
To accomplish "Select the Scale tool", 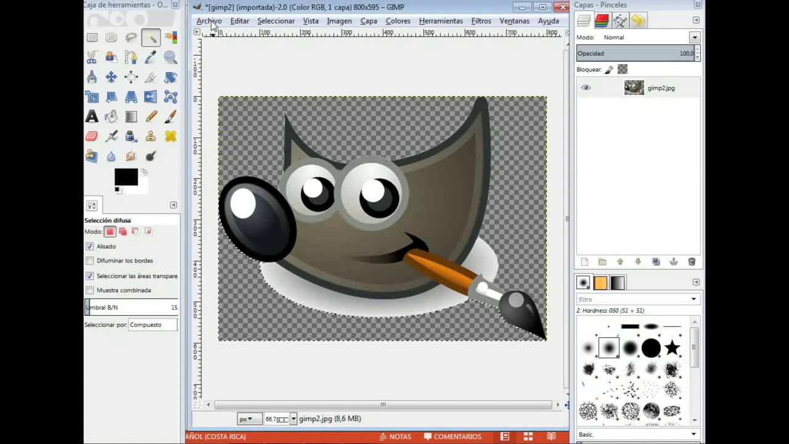I will pos(92,97).
